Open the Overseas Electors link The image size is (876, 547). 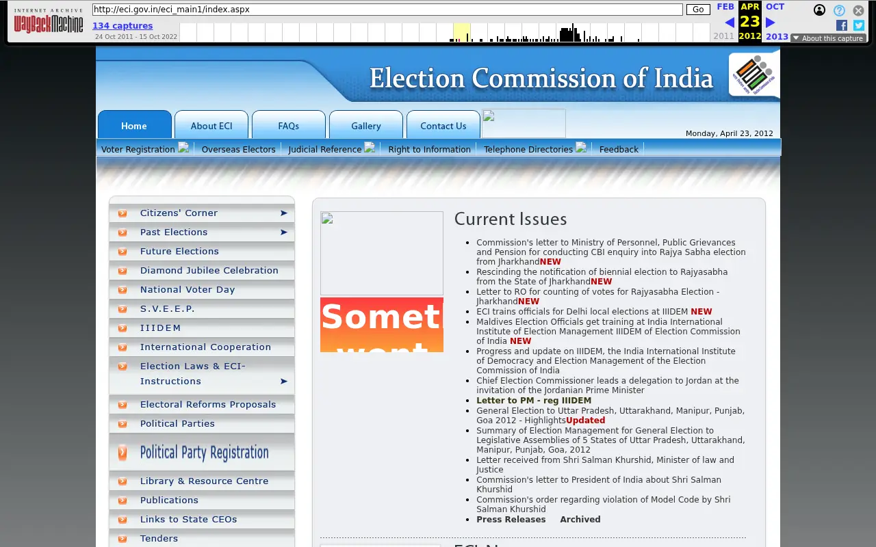click(x=238, y=149)
